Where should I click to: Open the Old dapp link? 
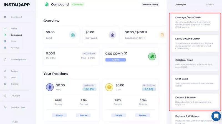(x=15, y=96)
